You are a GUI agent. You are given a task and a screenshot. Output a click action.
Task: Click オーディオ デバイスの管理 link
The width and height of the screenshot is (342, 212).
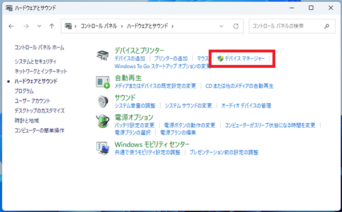point(246,106)
